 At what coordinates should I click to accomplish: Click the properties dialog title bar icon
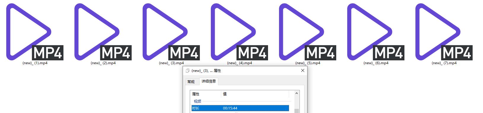click(x=187, y=71)
